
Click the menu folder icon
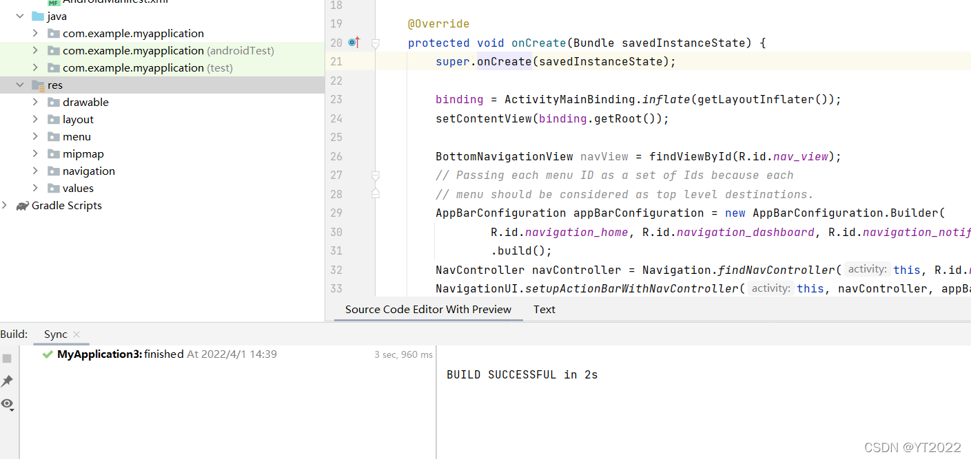coord(53,136)
